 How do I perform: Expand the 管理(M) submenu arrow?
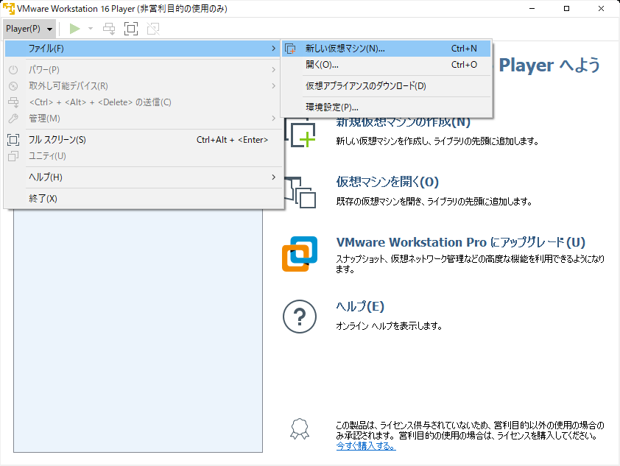274,119
